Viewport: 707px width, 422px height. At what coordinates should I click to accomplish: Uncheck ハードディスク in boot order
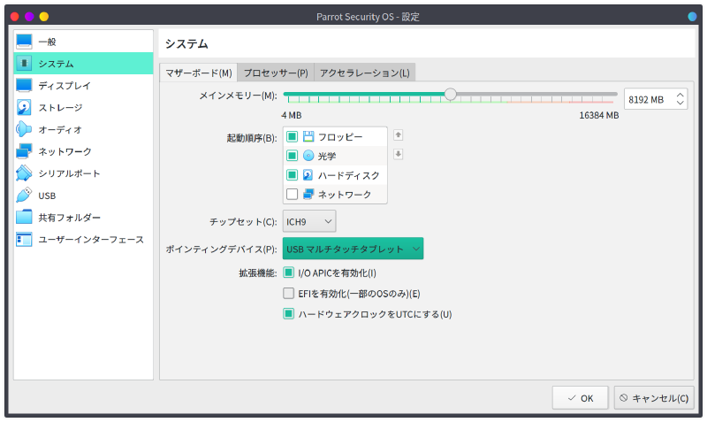pyautogui.click(x=293, y=175)
